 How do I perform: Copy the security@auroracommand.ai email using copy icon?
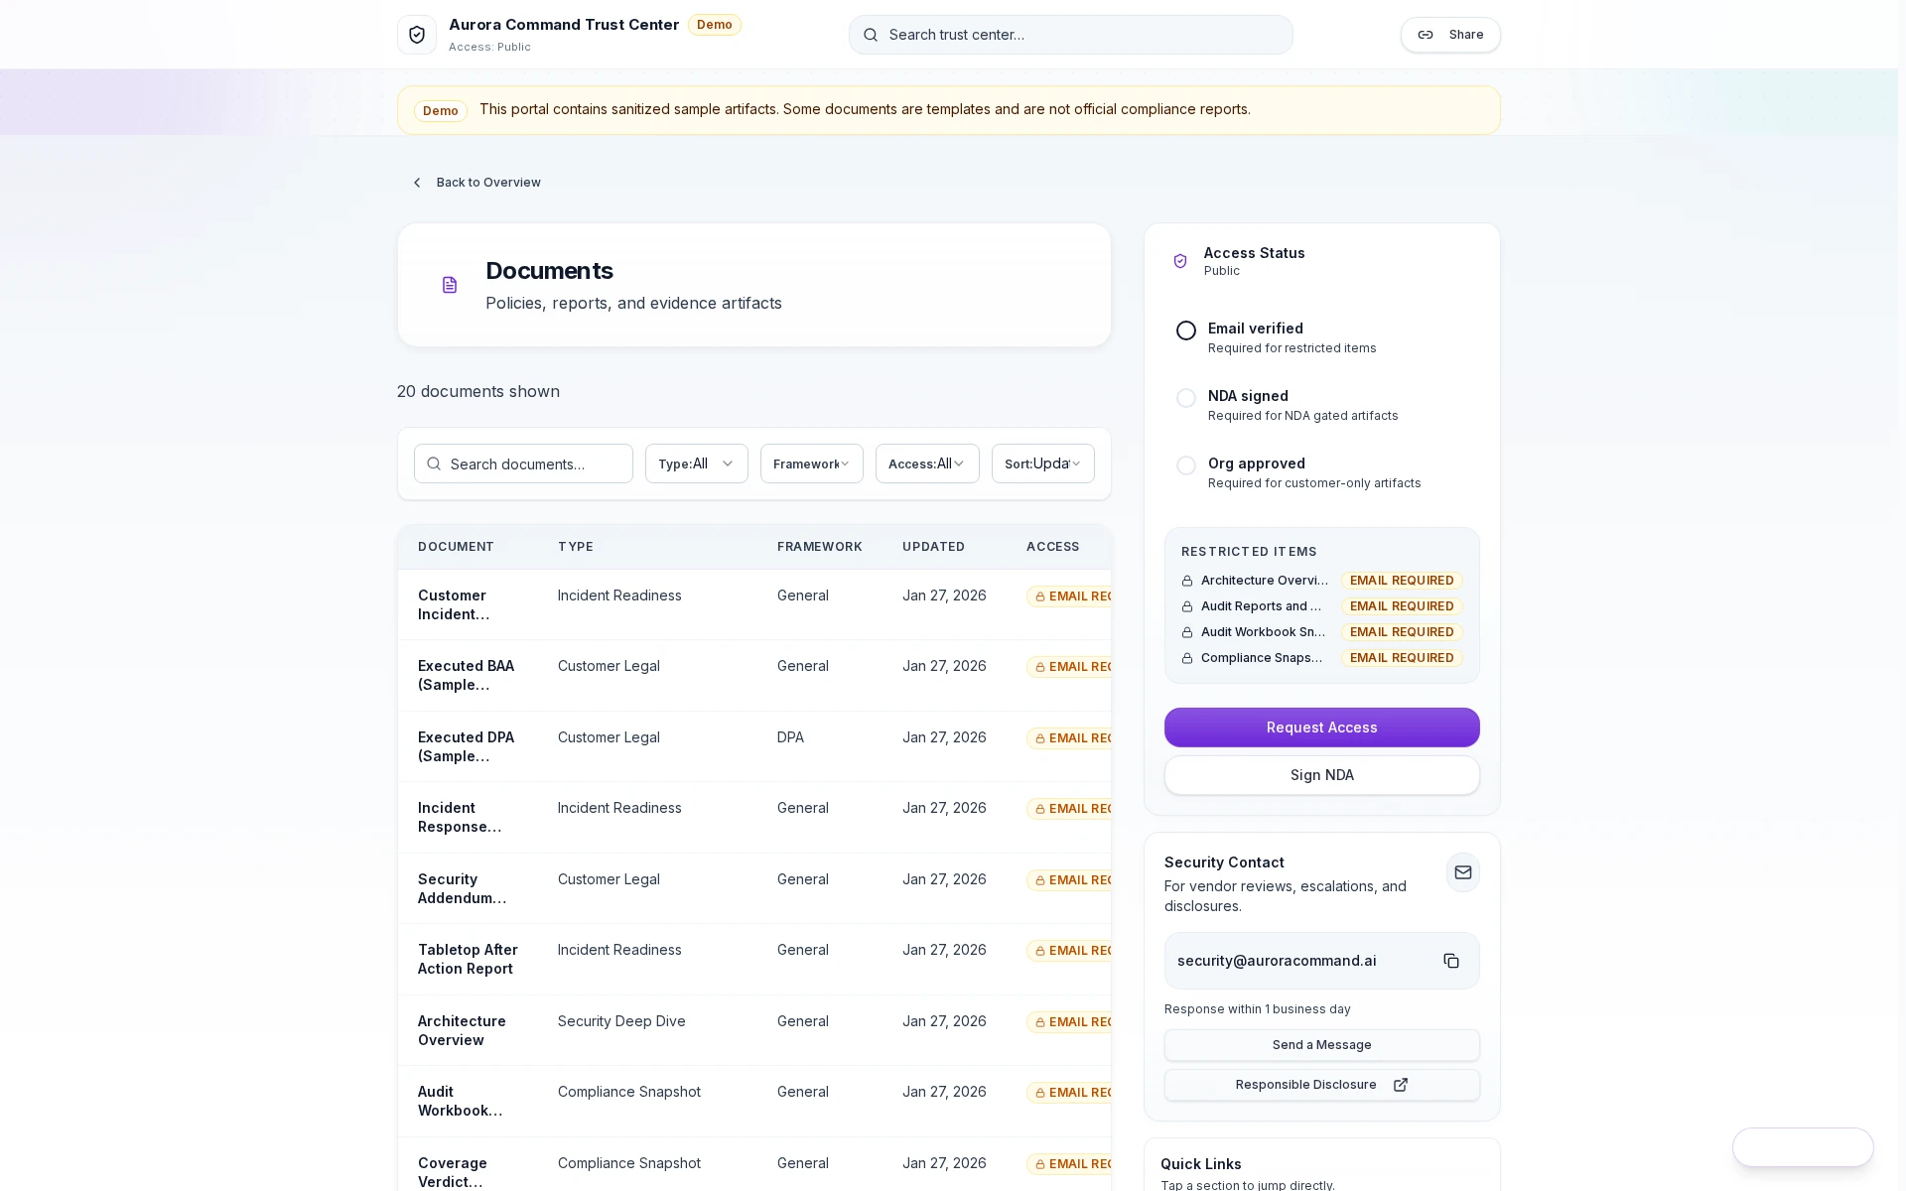tap(1450, 961)
